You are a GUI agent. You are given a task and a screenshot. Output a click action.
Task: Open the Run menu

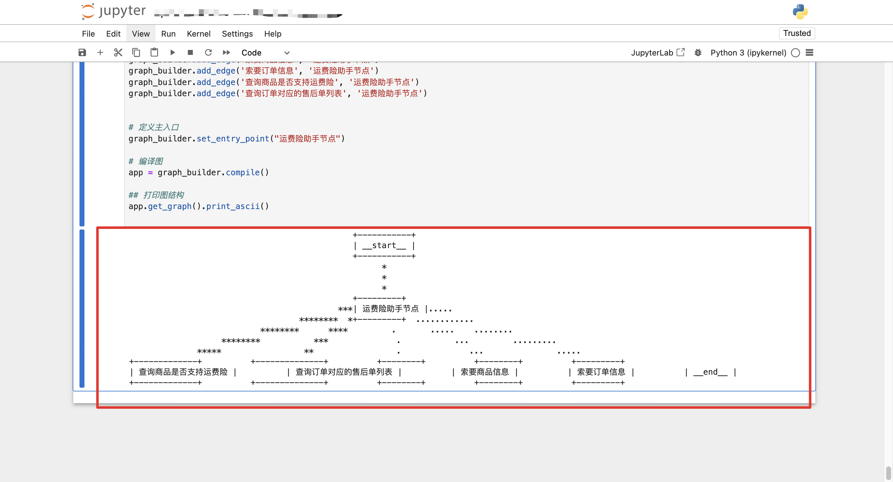(168, 34)
